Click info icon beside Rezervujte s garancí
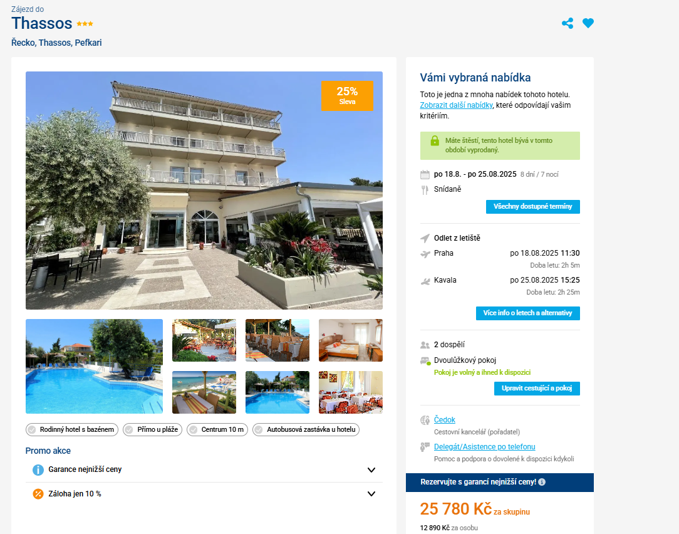 pos(542,482)
